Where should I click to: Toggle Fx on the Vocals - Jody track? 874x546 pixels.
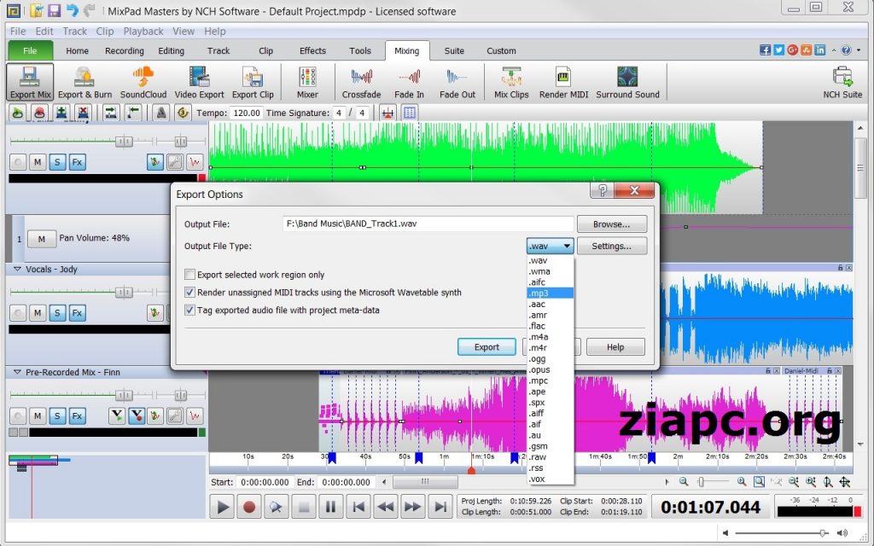[77, 313]
